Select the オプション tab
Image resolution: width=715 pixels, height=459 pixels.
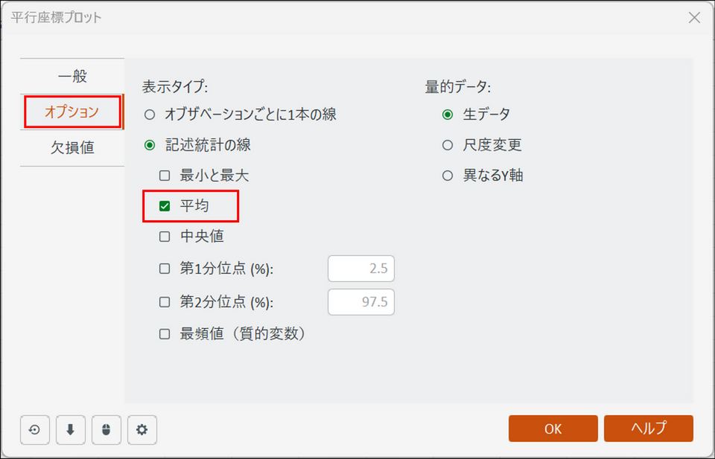click(71, 112)
